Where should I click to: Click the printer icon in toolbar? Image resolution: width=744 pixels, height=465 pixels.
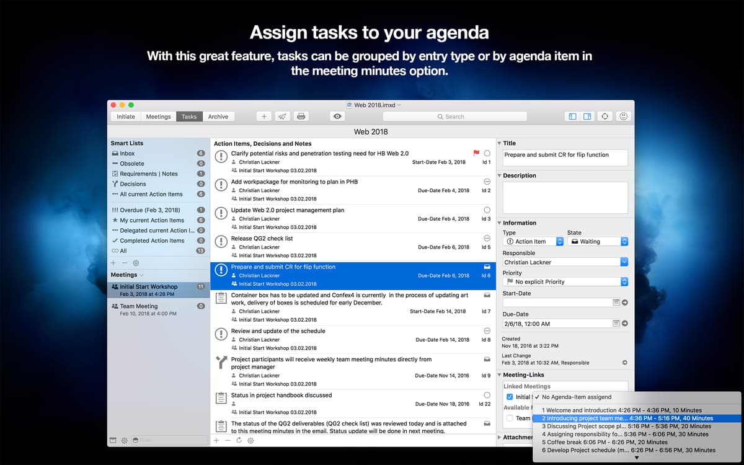click(x=301, y=117)
